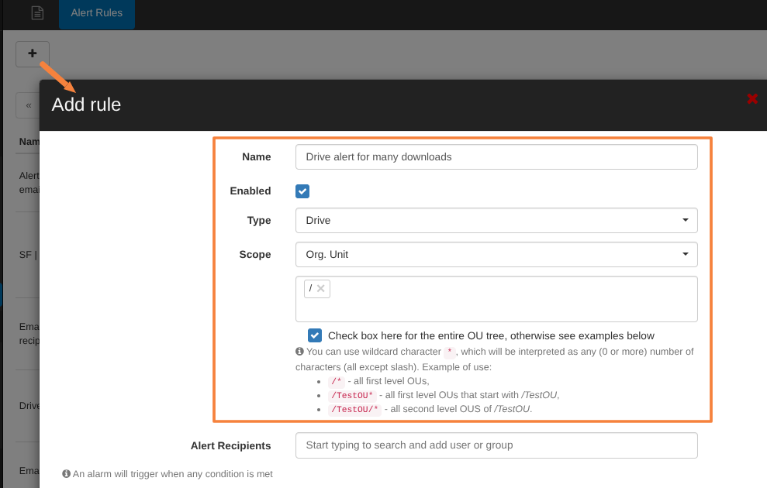
Task: Click the 'Add rule' dialog title
Action: click(x=86, y=105)
